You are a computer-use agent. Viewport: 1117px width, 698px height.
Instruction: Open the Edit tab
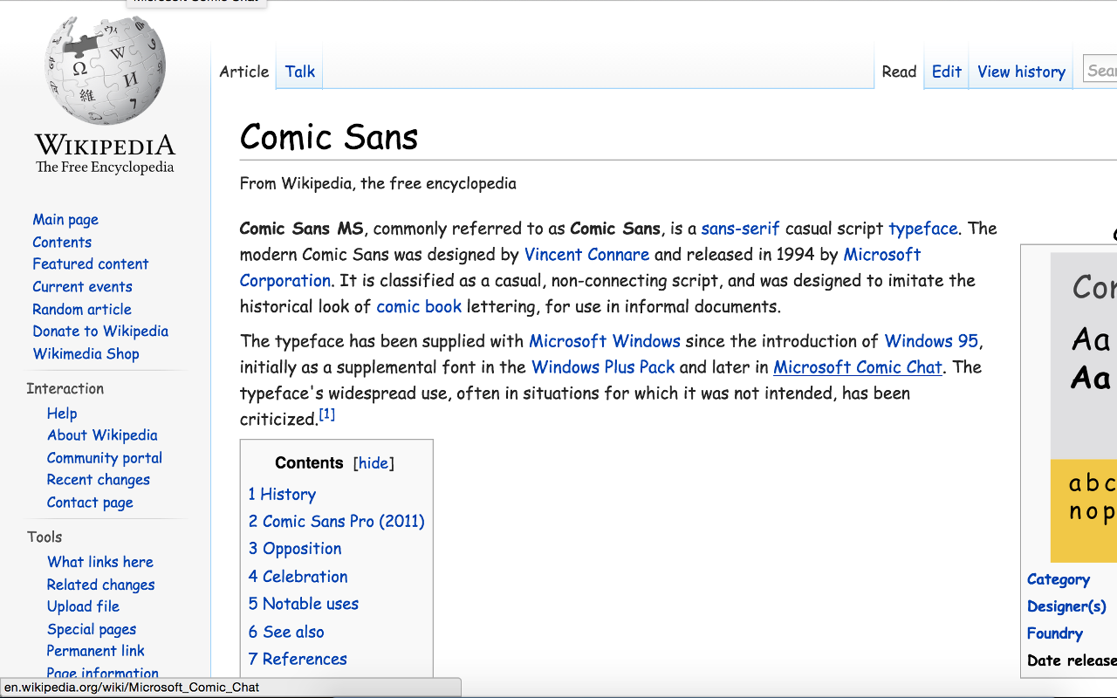click(x=947, y=72)
